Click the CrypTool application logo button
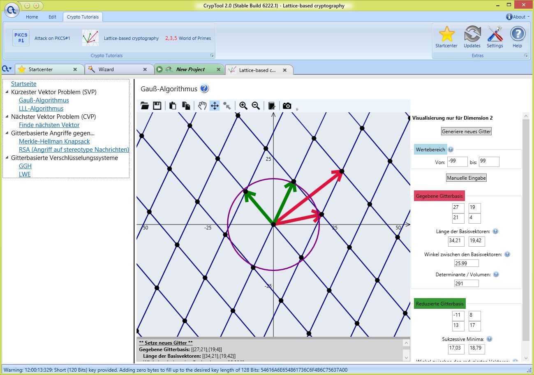Viewport: 534px width, 375px height. point(12,10)
